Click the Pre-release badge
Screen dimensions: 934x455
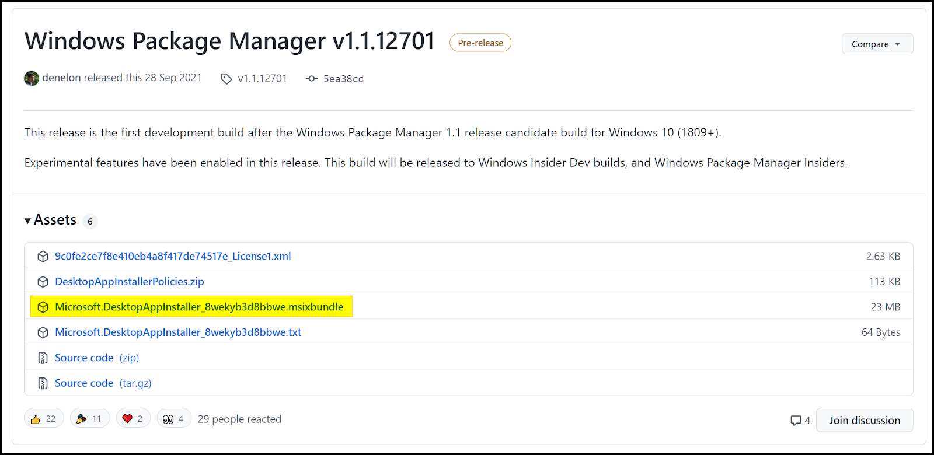(x=480, y=43)
